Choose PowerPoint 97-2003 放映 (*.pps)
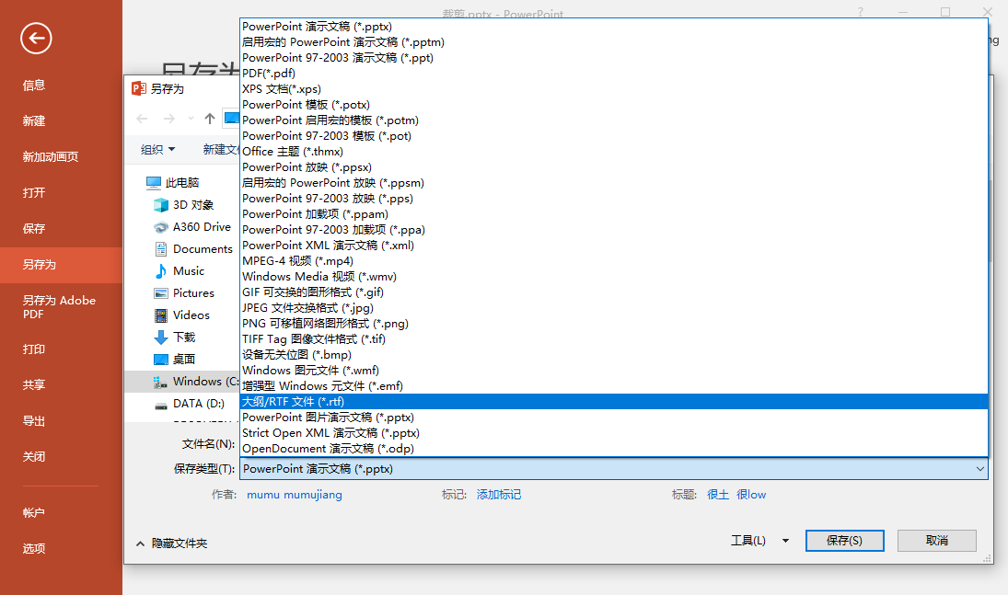 613,199
